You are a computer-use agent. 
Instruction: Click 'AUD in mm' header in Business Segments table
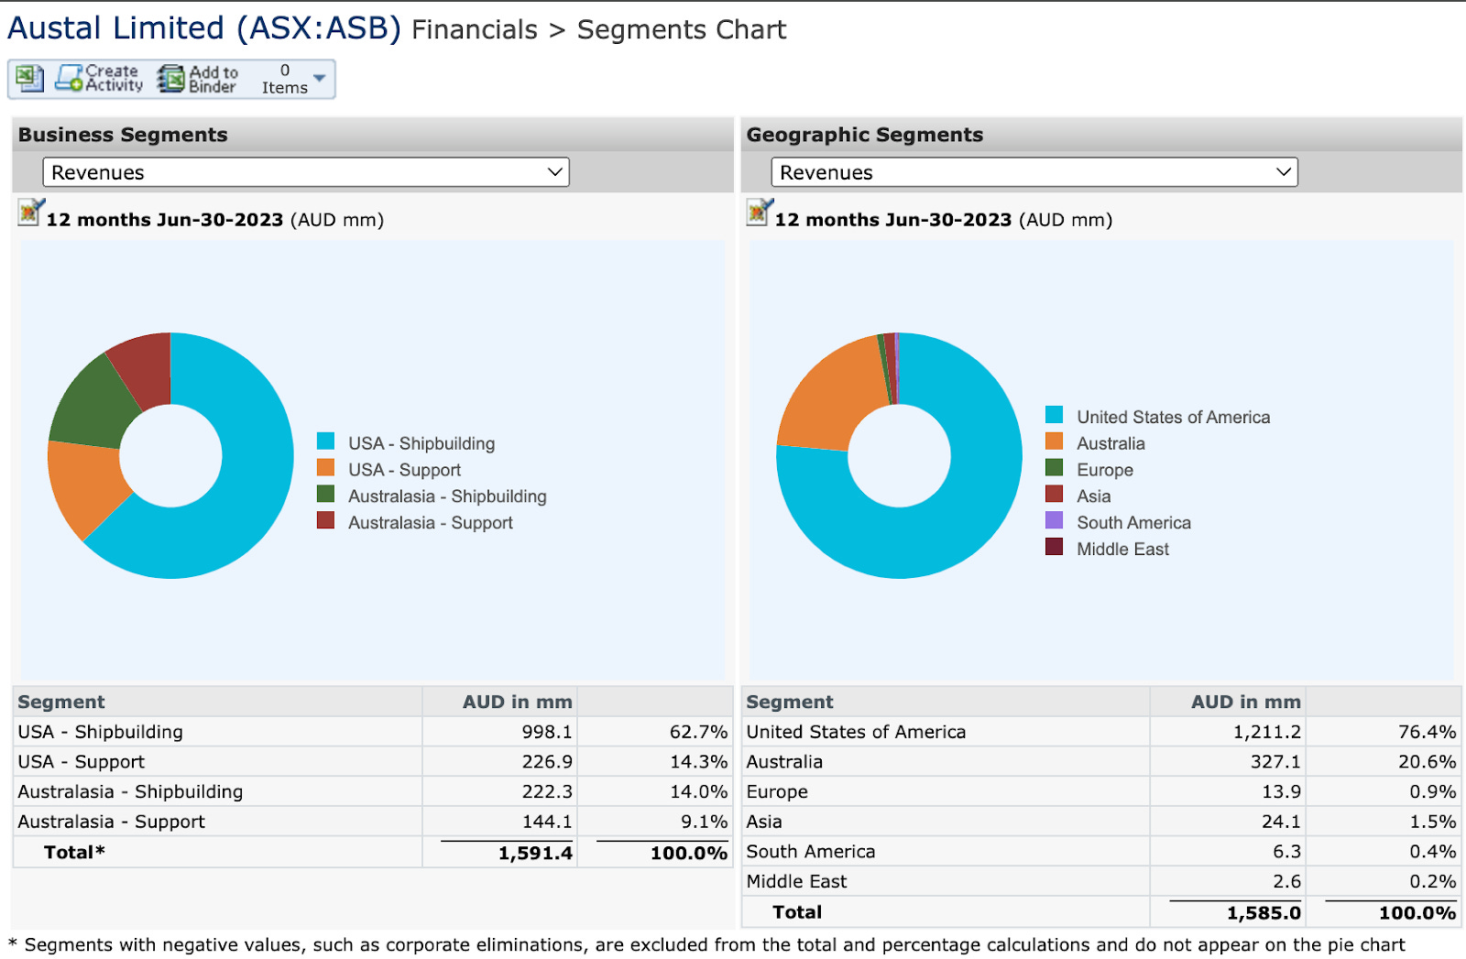(517, 702)
